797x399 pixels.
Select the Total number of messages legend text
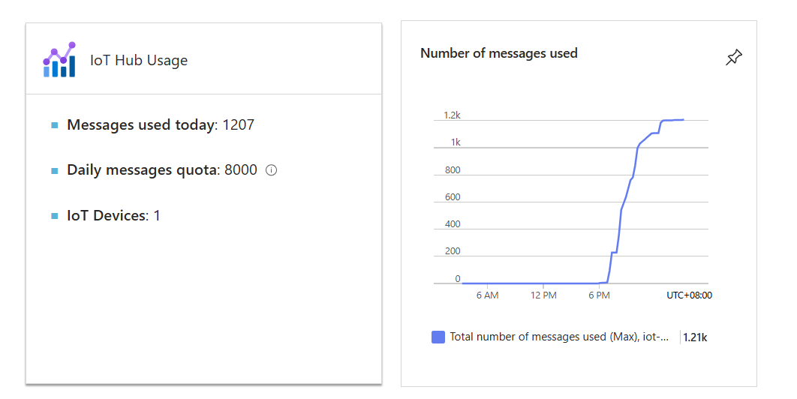pyautogui.click(x=559, y=337)
